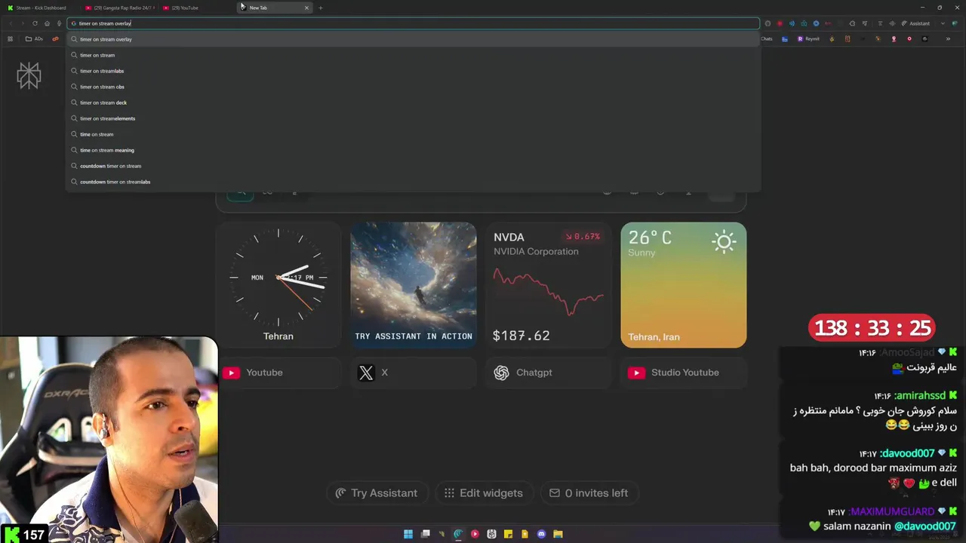This screenshot has width=966, height=543.
Task: Click the blue sound-wave extension icon
Action: pos(792,23)
